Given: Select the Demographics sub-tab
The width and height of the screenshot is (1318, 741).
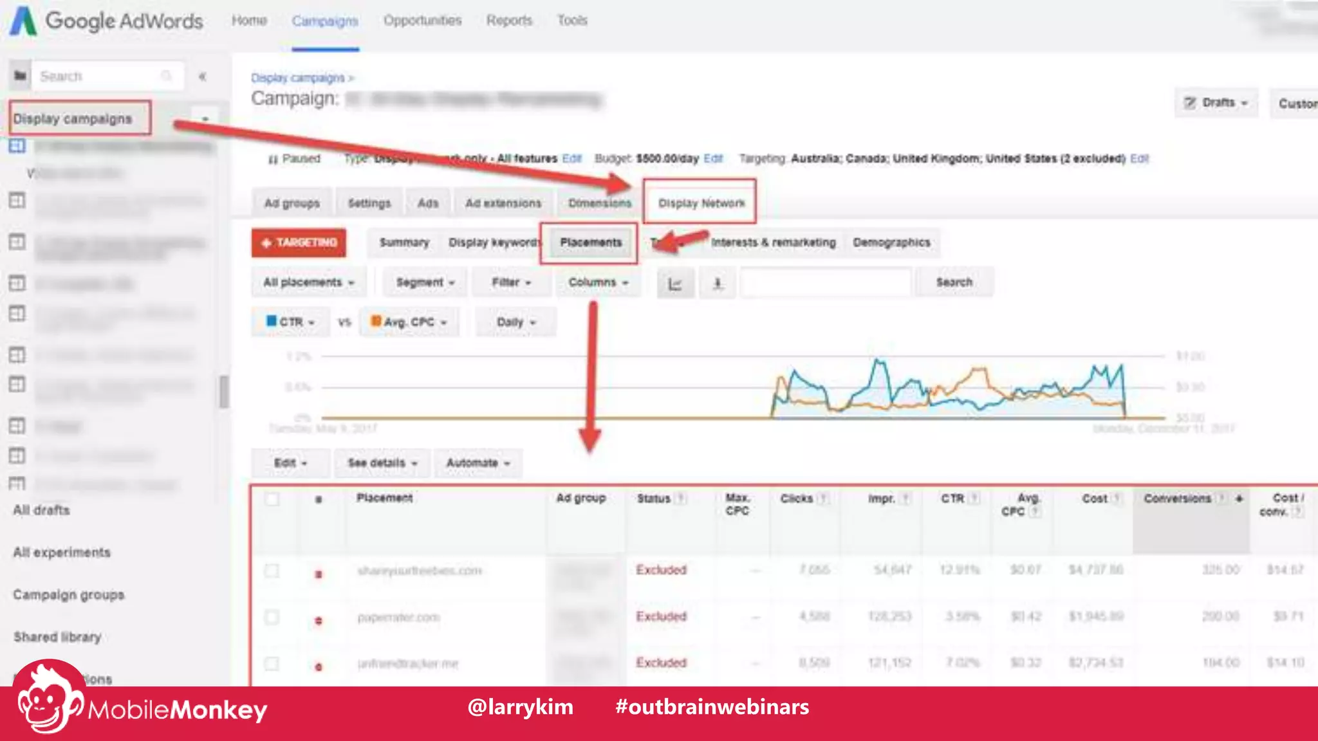Looking at the screenshot, I should coord(891,242).
